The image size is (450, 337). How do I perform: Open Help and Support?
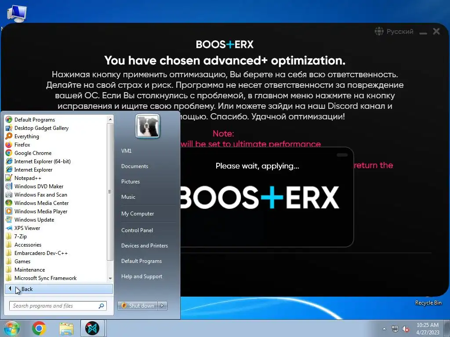pos(142,276)
